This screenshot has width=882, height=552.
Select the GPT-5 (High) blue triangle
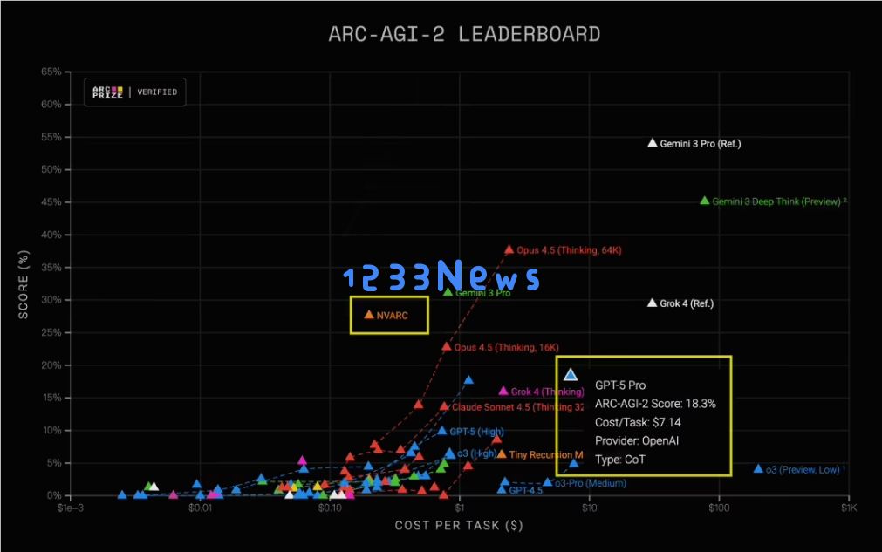(442, 431)
